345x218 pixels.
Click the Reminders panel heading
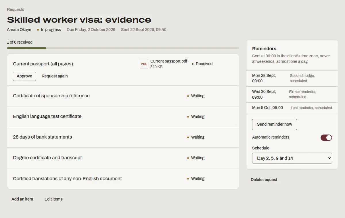264,48
